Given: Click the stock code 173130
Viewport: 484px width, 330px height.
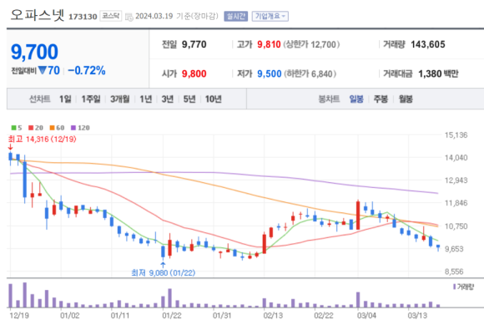Looking at the screenshot, I should pyautogui.click(x=83, y=17).
